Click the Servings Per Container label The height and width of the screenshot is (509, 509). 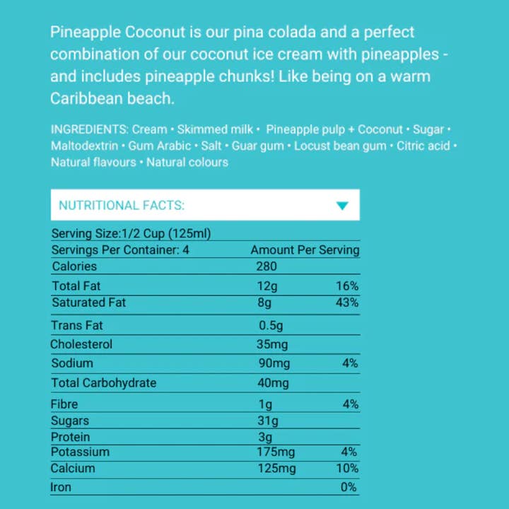(121, 250)
